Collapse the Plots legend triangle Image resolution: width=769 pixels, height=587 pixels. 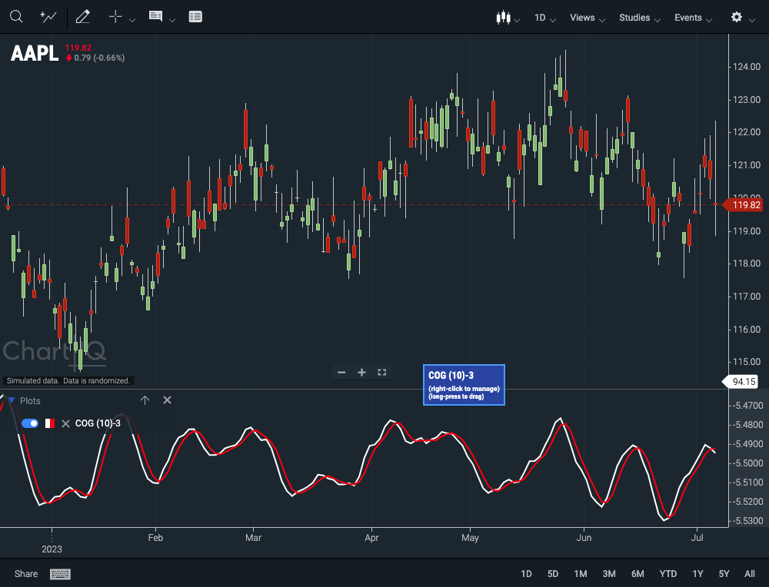coord(12,400)
